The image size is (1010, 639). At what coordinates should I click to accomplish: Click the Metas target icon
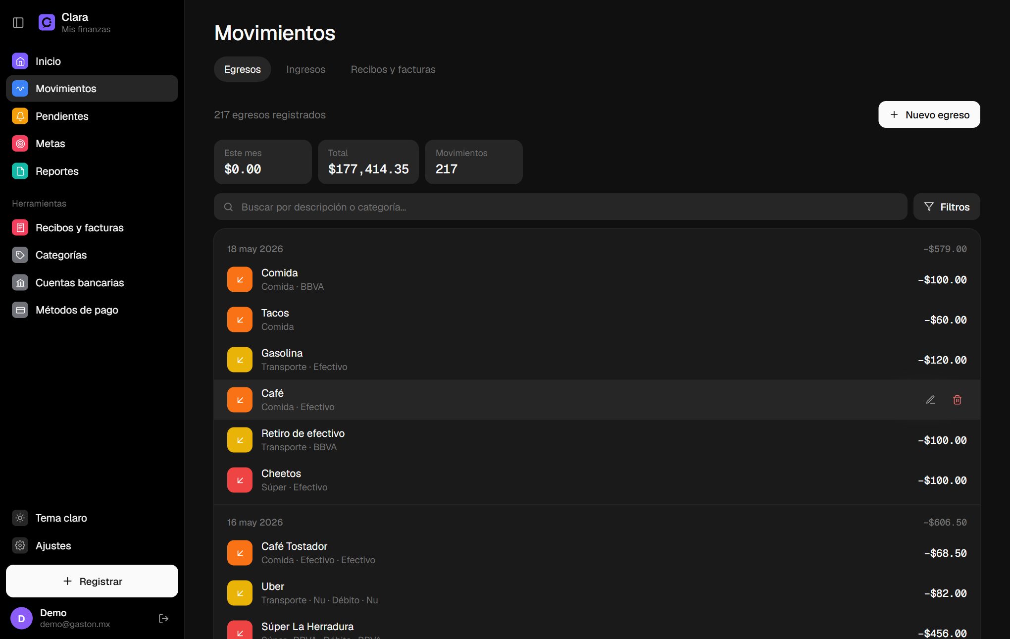tap(20, 144)
